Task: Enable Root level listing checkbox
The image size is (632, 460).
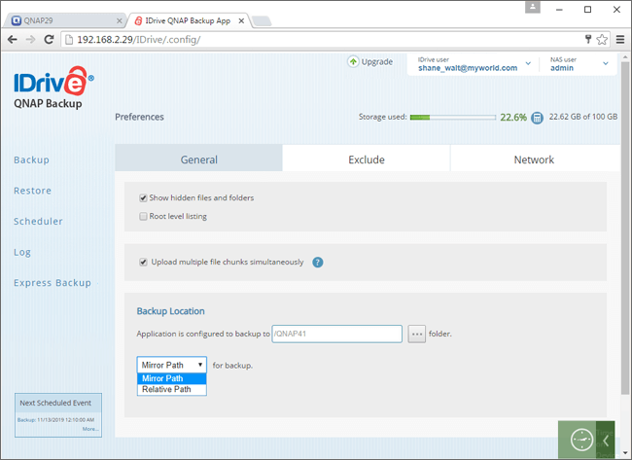Action: [x=144, y=216]
